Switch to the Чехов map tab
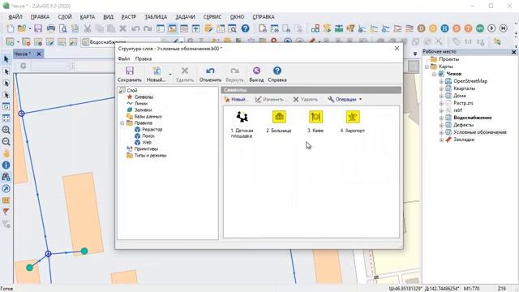Image resolution: width=519 pixels, height=292 pixels. 23,54
